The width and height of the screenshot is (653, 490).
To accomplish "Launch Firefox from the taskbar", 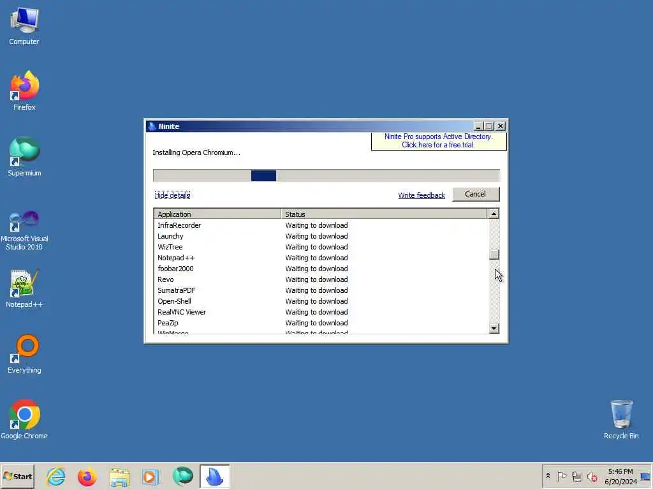I will tap(87, 477).
